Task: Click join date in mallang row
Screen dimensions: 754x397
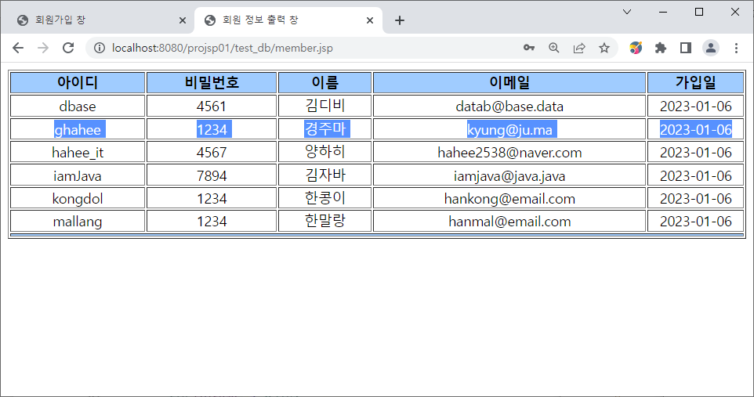Action: point(696,221)
